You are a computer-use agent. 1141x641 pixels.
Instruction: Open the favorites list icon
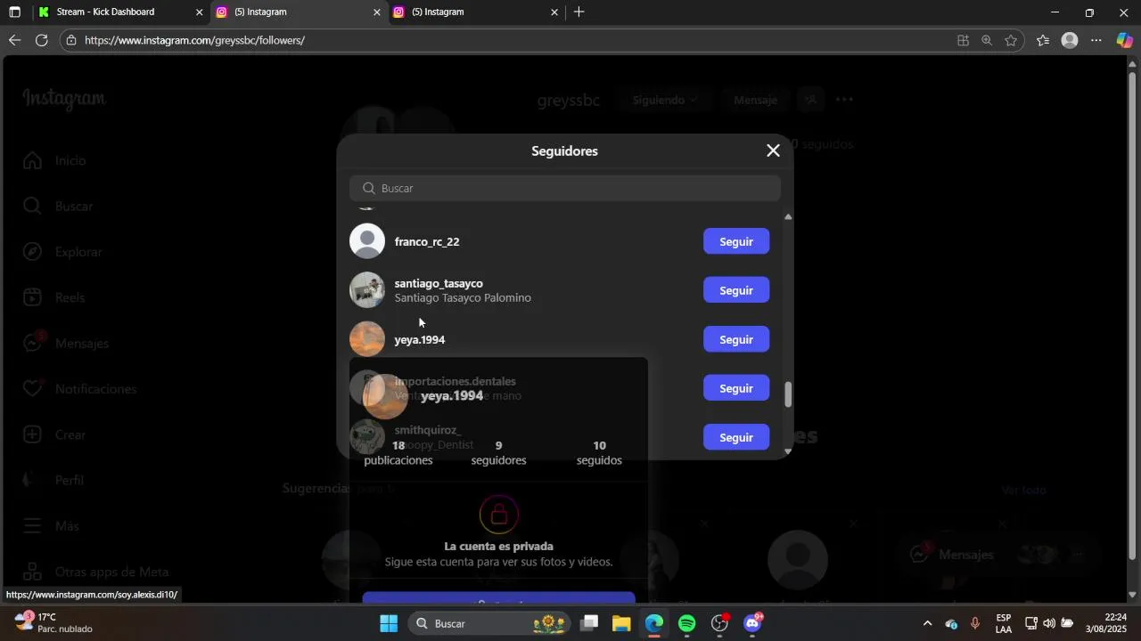pos(1043,40)
